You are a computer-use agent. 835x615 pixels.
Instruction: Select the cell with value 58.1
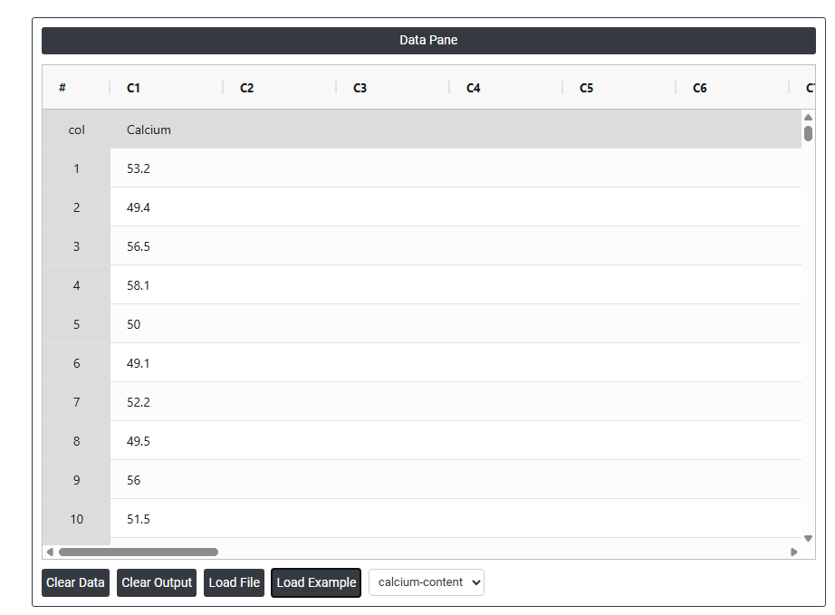pos(139,285)
